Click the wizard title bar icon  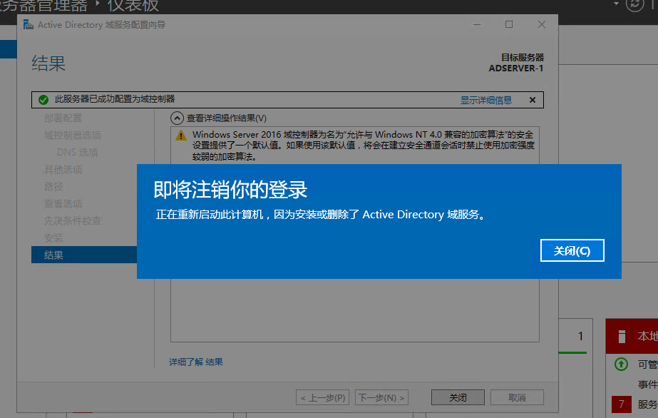pyautogui.click(x=28, y=25)
